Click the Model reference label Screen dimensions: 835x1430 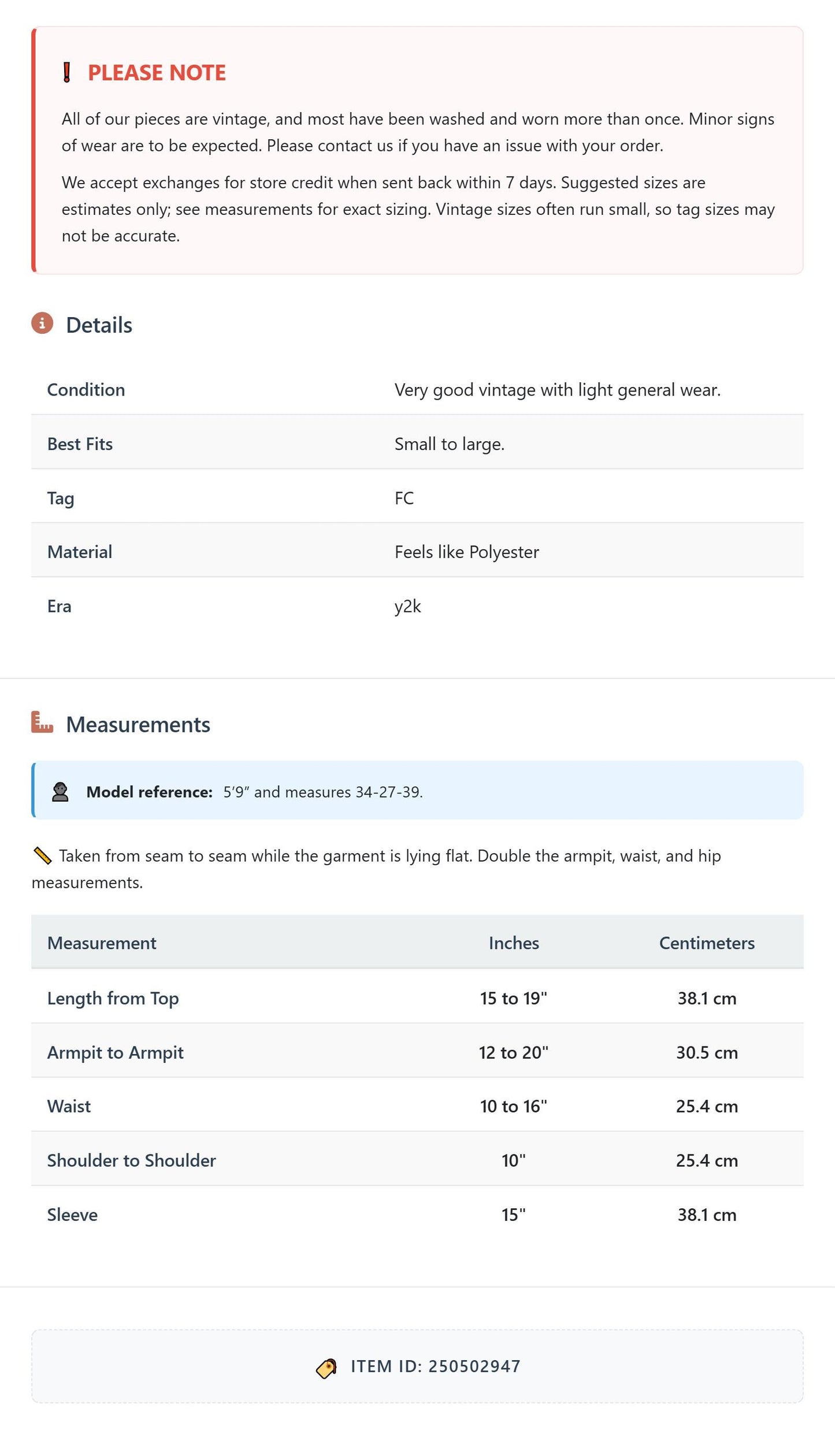150,792
